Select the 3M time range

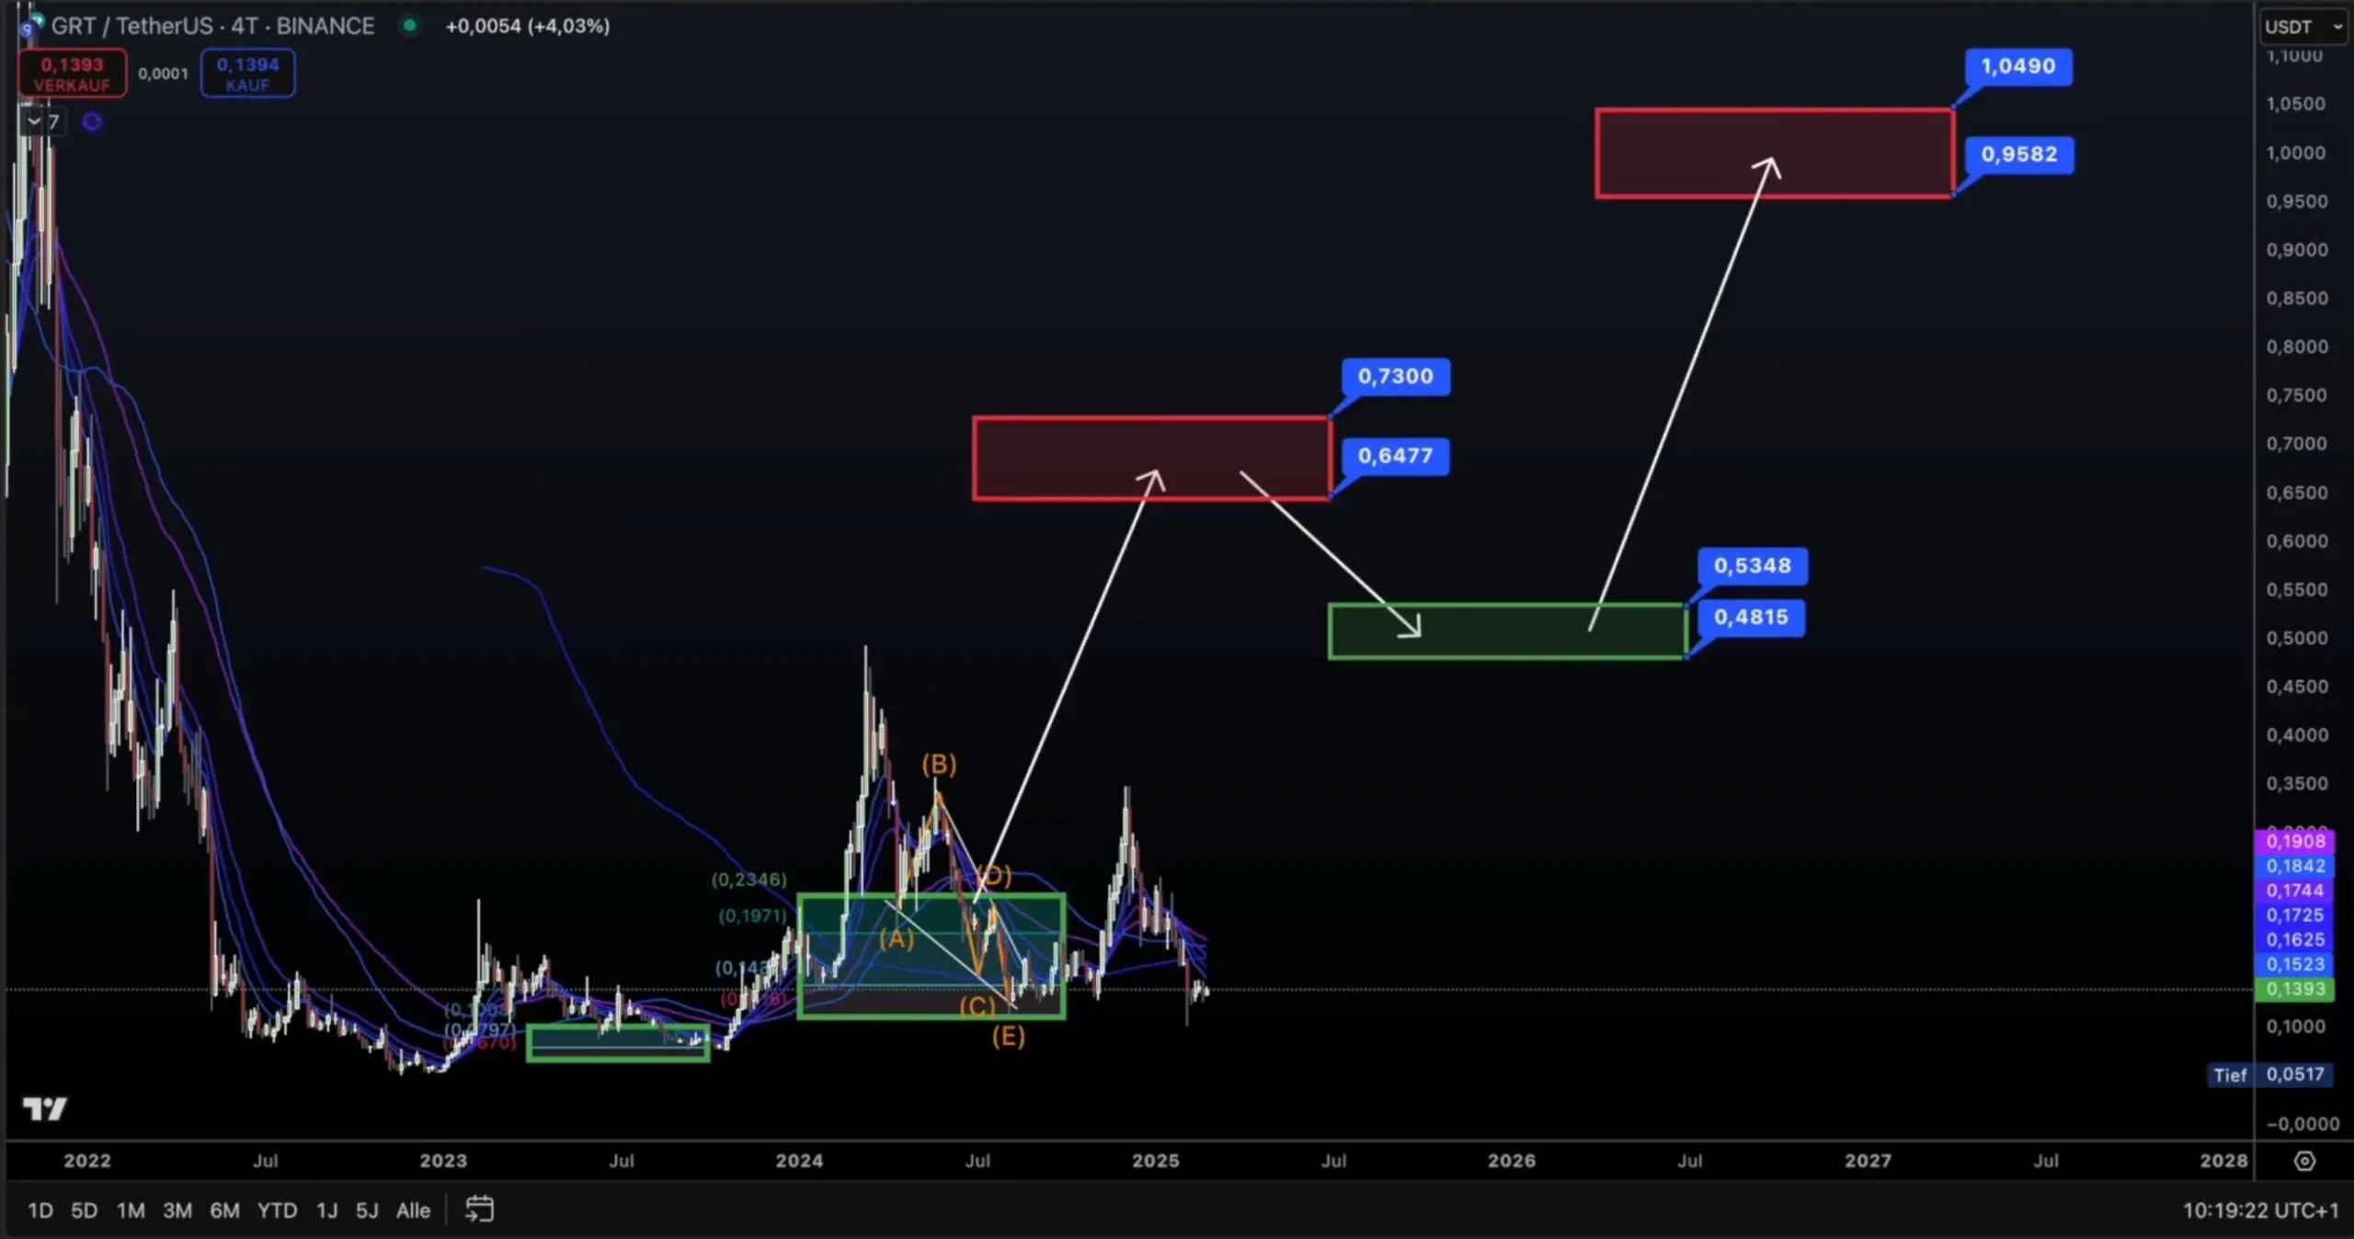point(177,1211)
